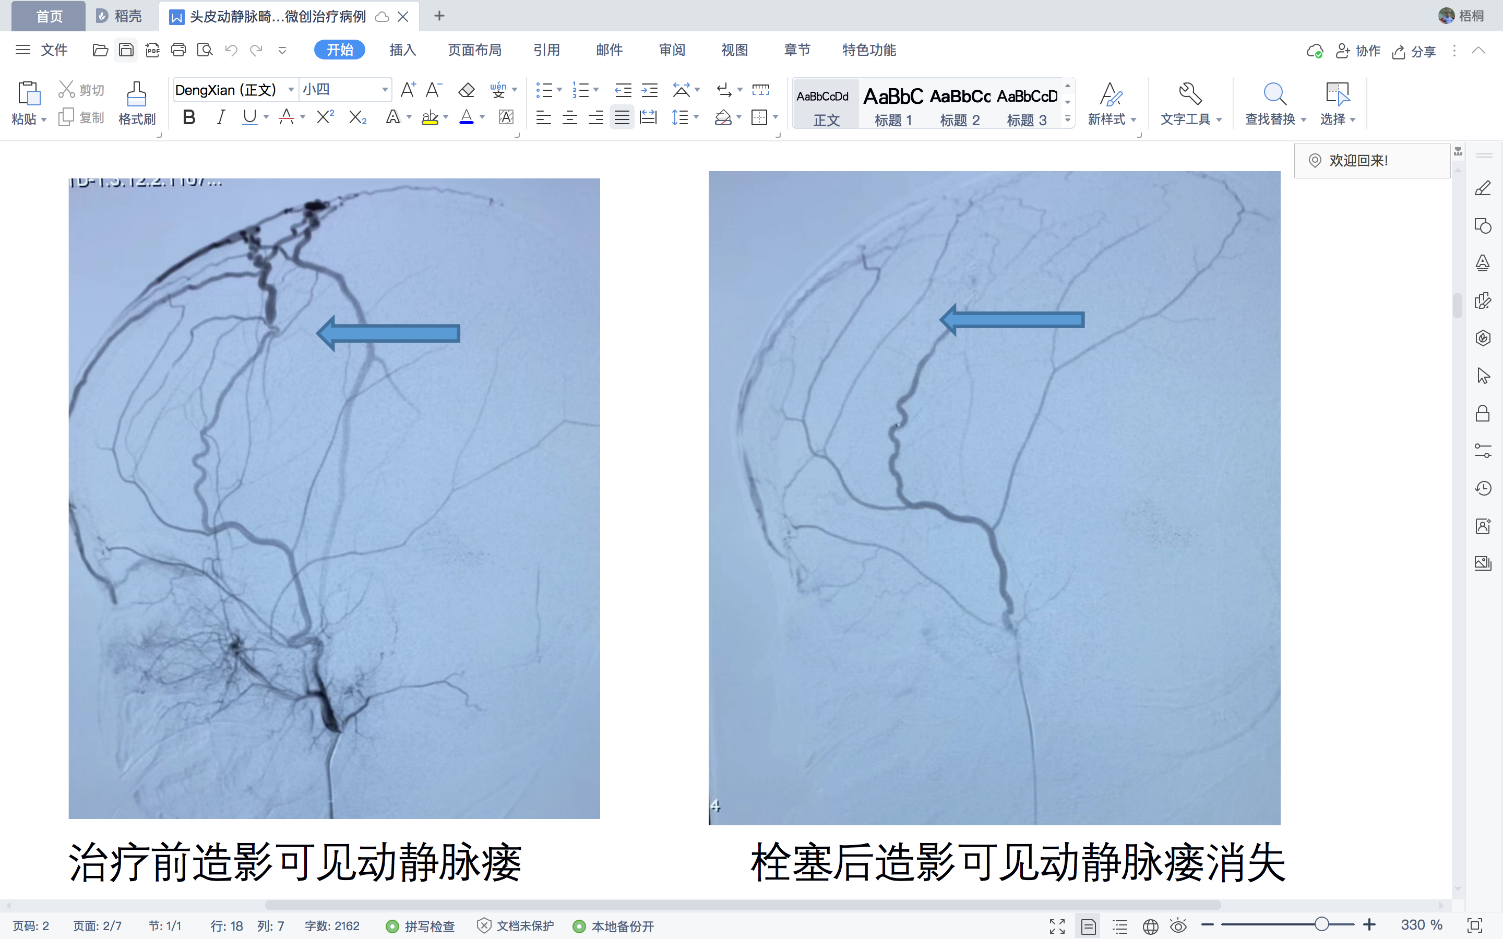The width and height of the screenshot is (1503, 939).
Task: Toggle eye-protection mode icon in status bar
Action: pos(1178,926)
